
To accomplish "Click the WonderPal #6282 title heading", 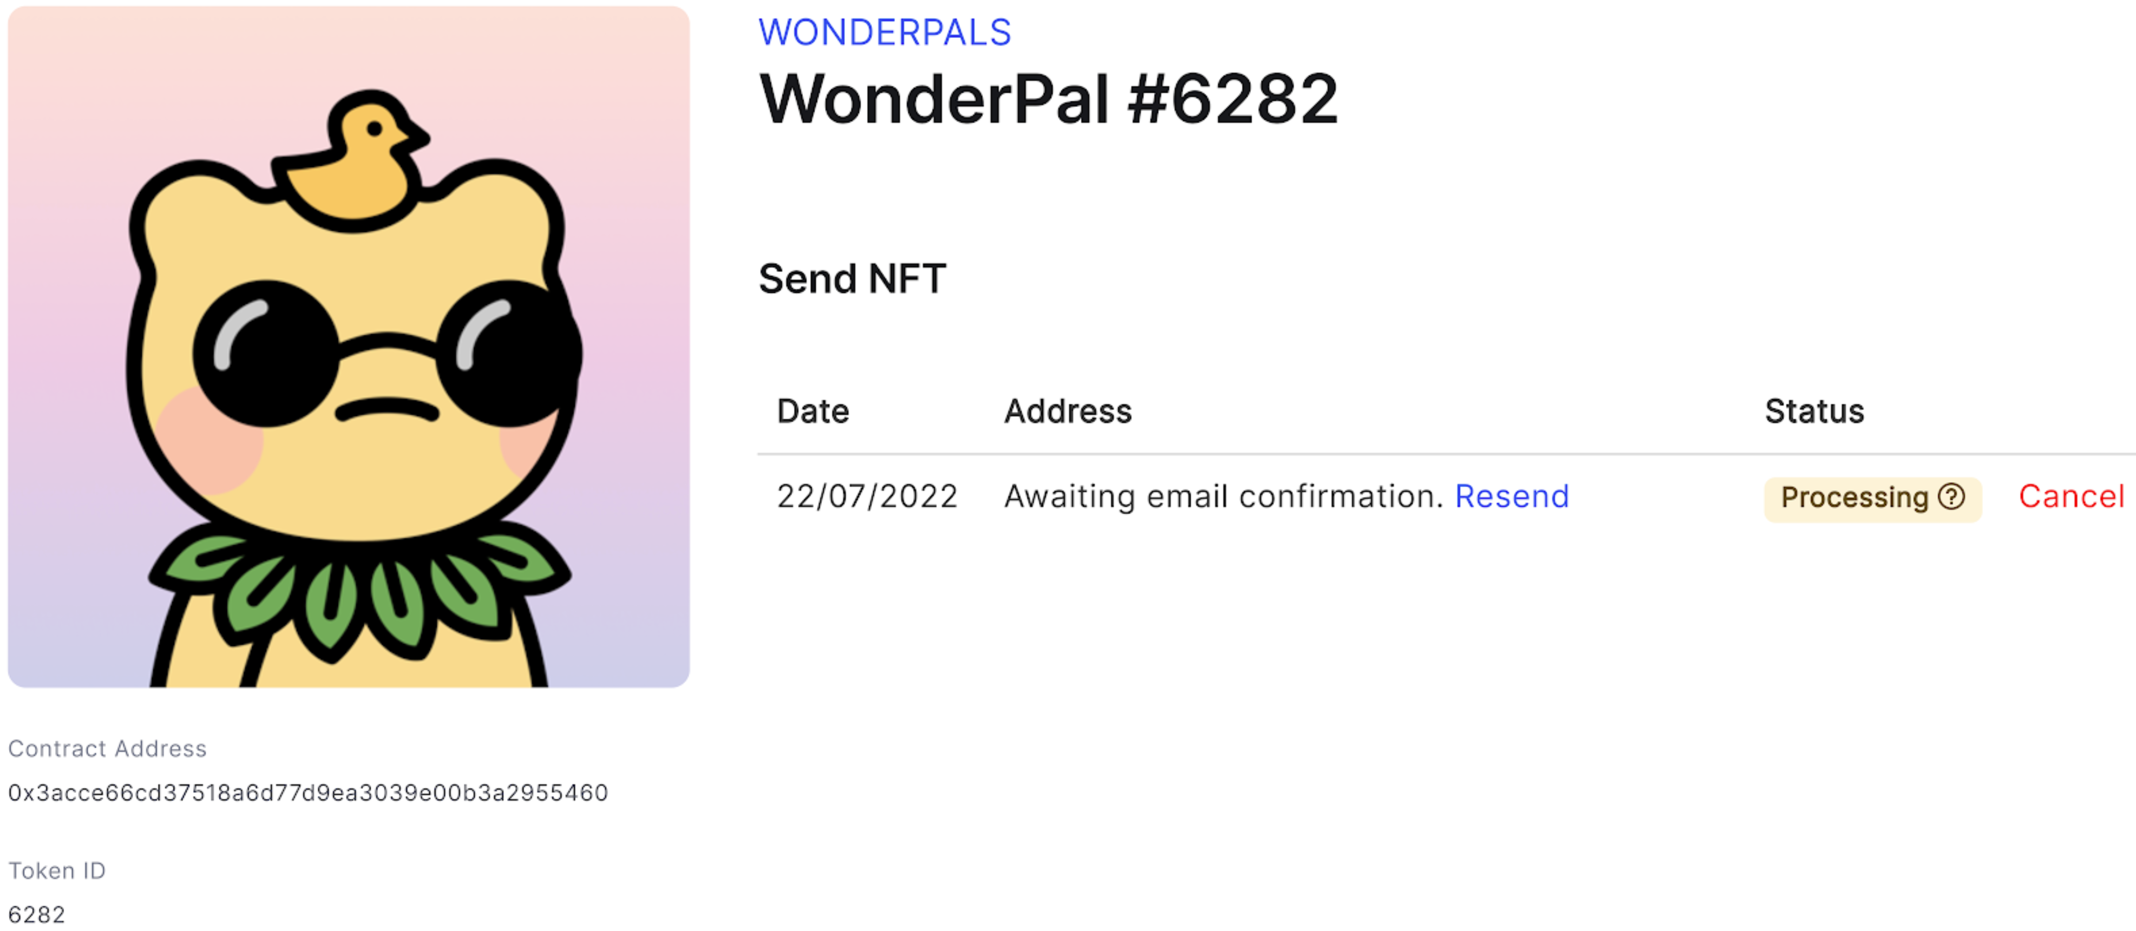I will (1048, 100).
